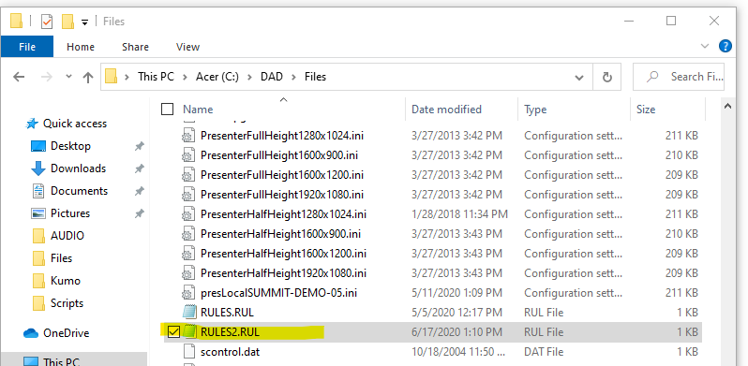
Task: Select the scontrol.dat file name
Action: point(230,352)
